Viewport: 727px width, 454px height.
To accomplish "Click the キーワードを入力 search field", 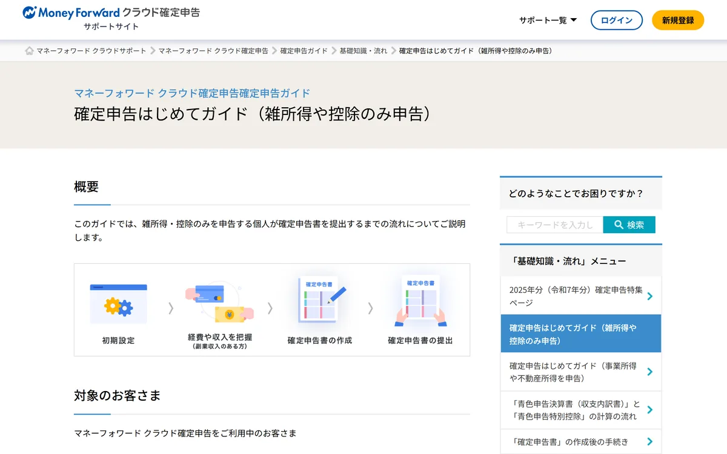I will click(555, 225).
